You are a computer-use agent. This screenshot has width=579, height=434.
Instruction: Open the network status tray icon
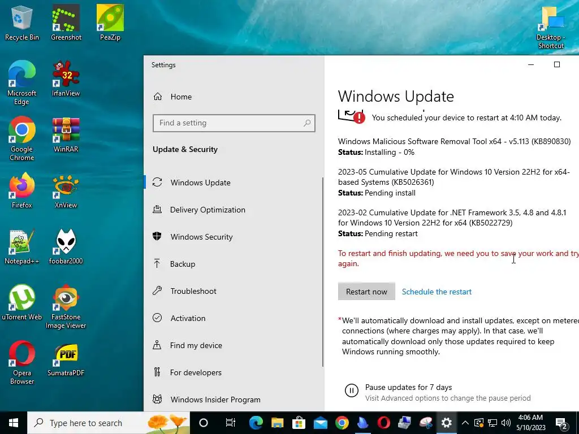[x=492, y=423]
